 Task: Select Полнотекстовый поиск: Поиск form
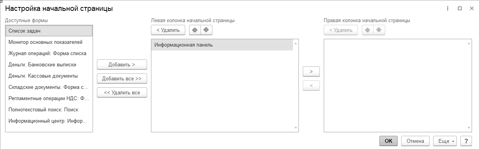49,109
